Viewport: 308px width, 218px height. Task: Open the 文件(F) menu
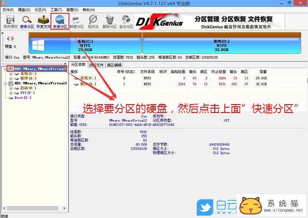click(x=8, y=10)
